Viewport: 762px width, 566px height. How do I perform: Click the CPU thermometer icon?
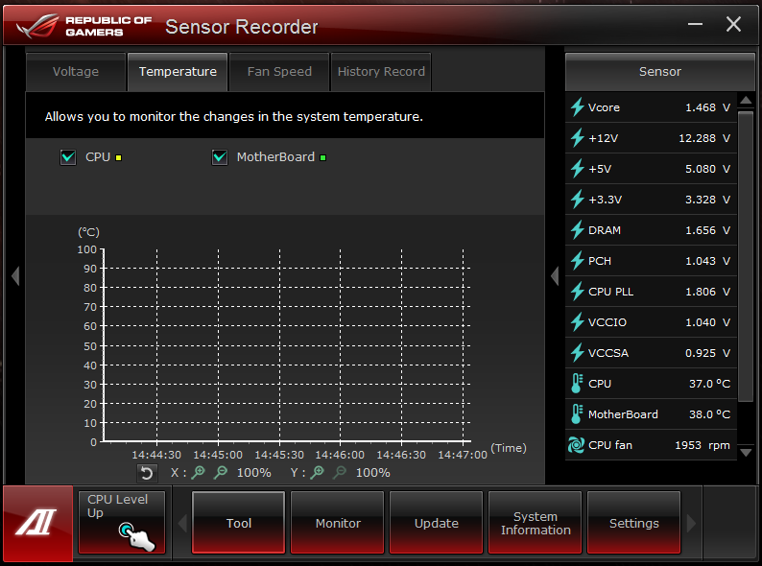(x=577, y=384)
